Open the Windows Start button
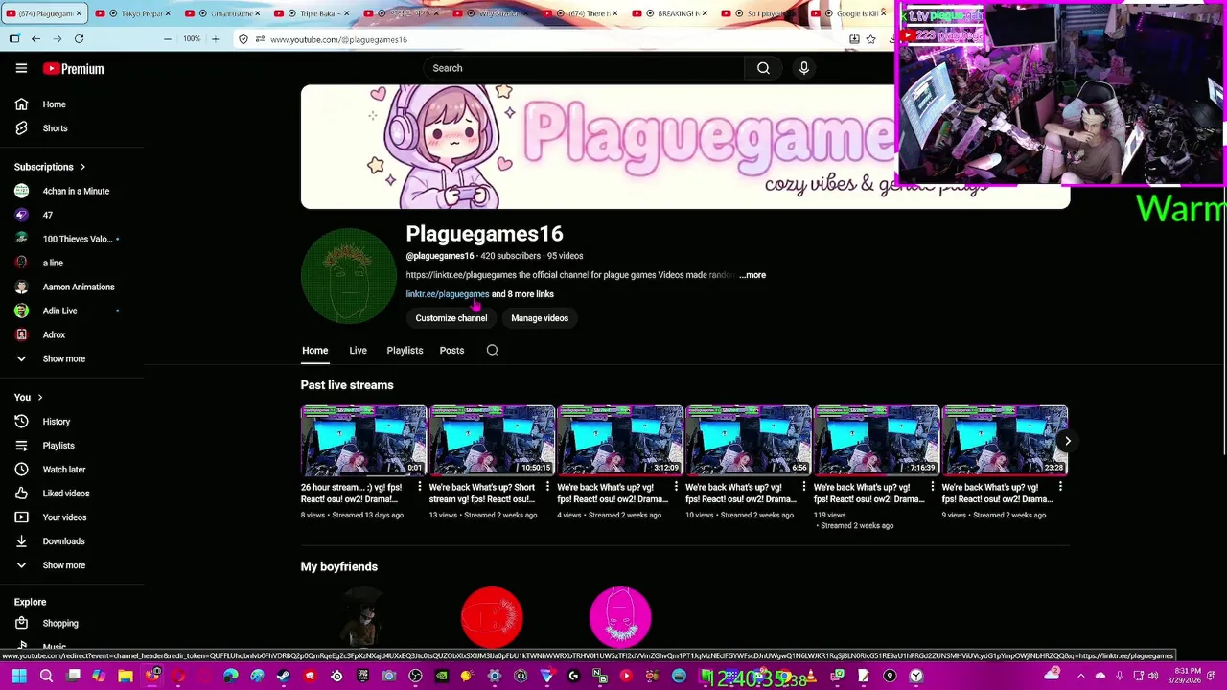The height and width of the screenshot is (690, 1227). (x=18, y=677)
